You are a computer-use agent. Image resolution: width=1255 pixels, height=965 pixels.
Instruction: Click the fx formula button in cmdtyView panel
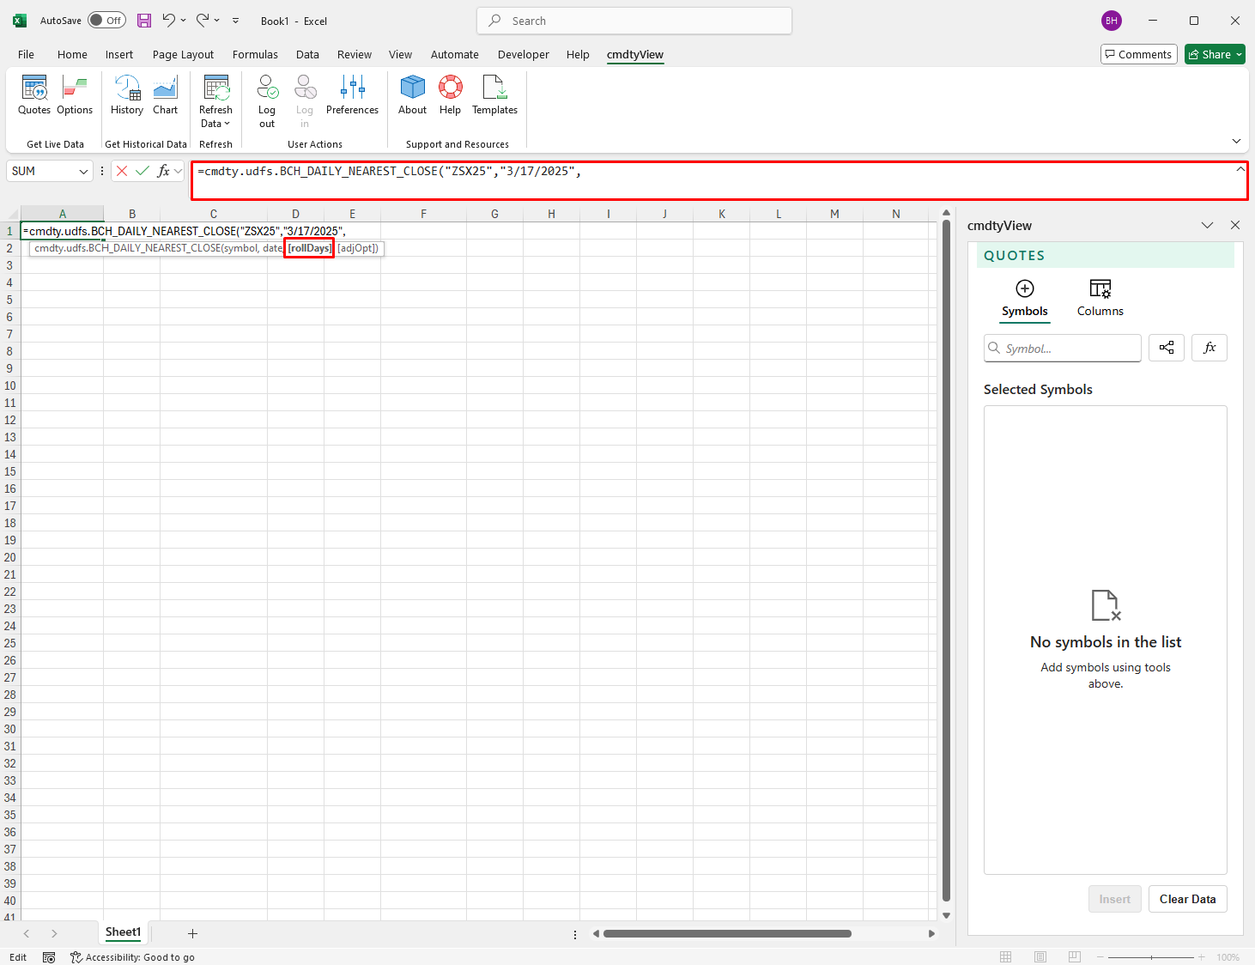[1210, 348]
